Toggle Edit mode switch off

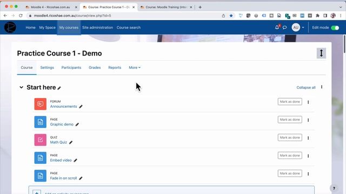(x=335, y=27)
